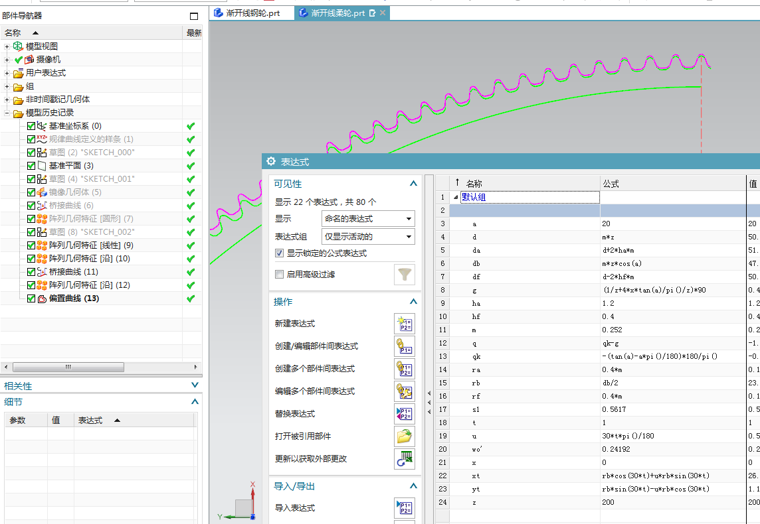Image resolution: width=760 pixels, height=524 pixels.
Task: Uncheck 阵列几何特征 [沿] (10) checkbox
Action: pyautogui.click(x=31, y=259)
